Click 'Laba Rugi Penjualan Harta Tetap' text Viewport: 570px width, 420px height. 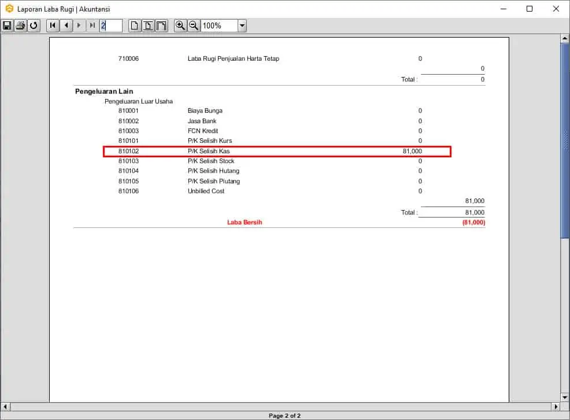234,58
